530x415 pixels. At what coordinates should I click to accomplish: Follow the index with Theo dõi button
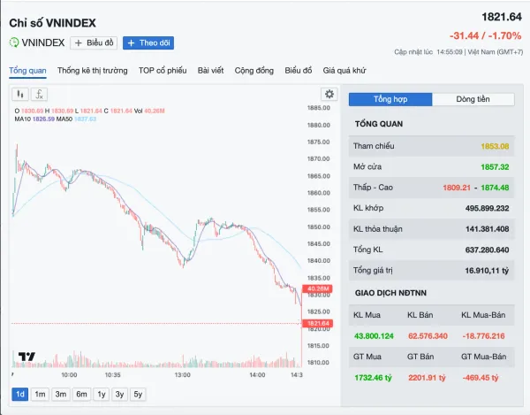[x=148, y=43]
